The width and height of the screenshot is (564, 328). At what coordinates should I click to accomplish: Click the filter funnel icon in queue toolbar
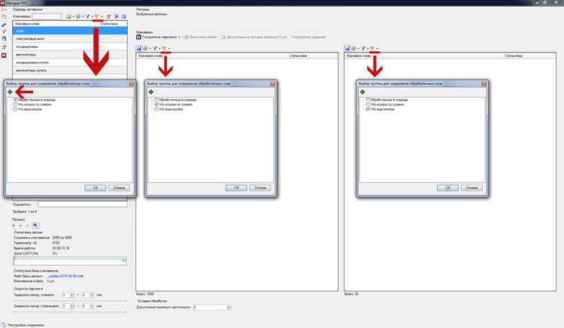87,17
